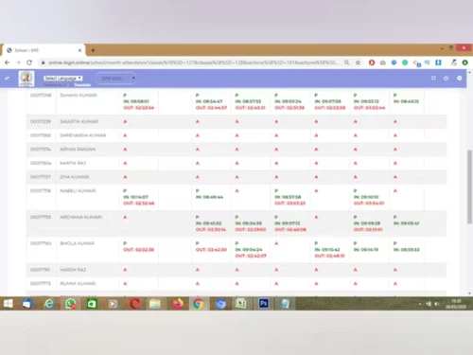Open the Select Language dropdown
Image resolution: width=473 pixels, height=355 pixels.
[63, 78]
